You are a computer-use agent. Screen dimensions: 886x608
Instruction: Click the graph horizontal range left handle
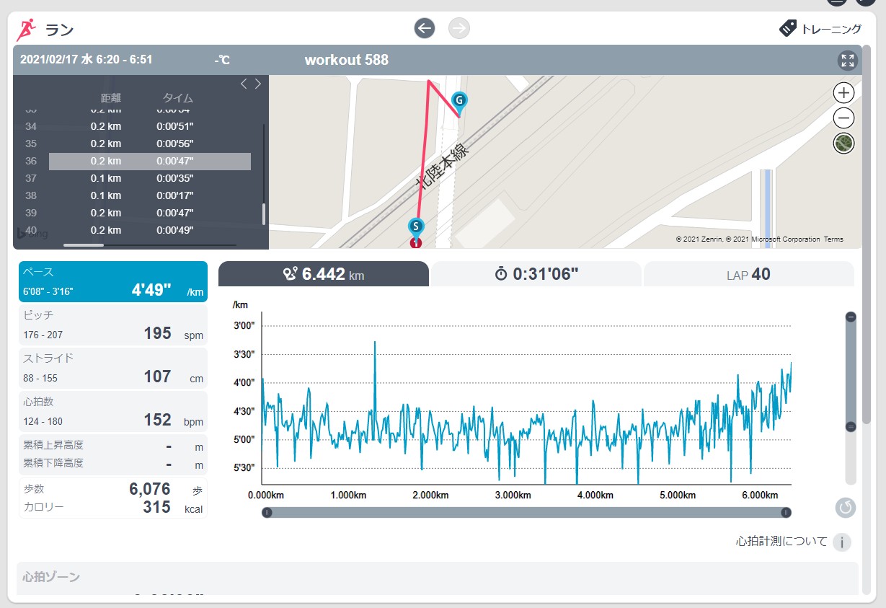[267, 512]
